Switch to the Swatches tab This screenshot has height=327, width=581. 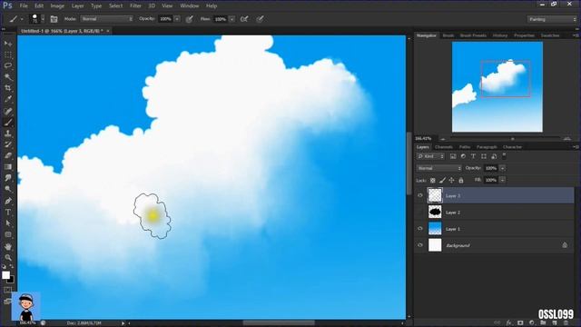click(550, 35)
